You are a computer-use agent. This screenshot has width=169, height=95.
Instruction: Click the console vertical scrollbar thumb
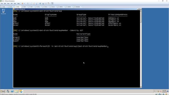click(x=141, y=17)
